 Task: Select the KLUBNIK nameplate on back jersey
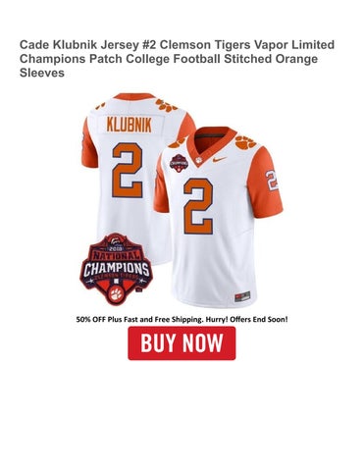pos(130,126)
